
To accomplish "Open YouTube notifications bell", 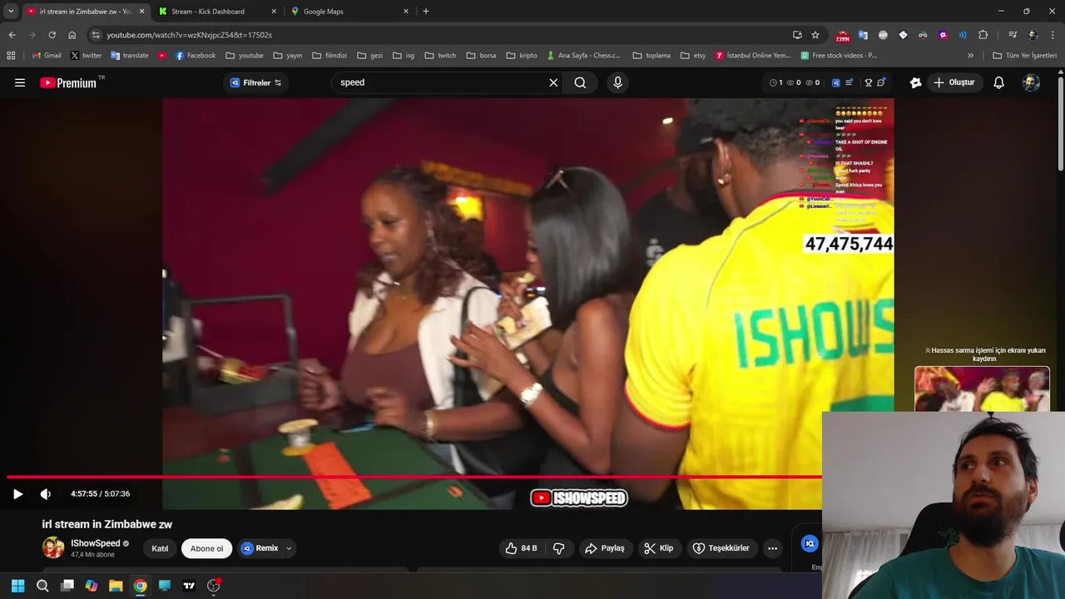I will point(999,82).
